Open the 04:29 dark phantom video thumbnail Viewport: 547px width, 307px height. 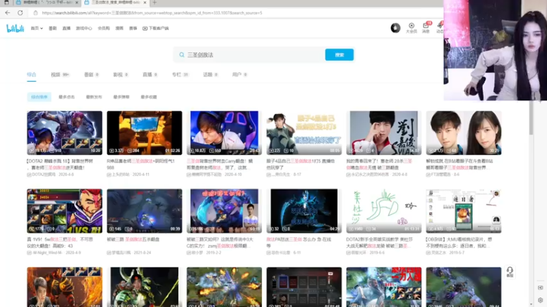(x=304, y=211)
